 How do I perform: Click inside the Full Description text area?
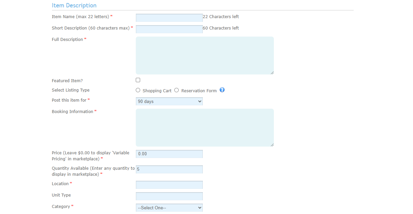(204, 55)
